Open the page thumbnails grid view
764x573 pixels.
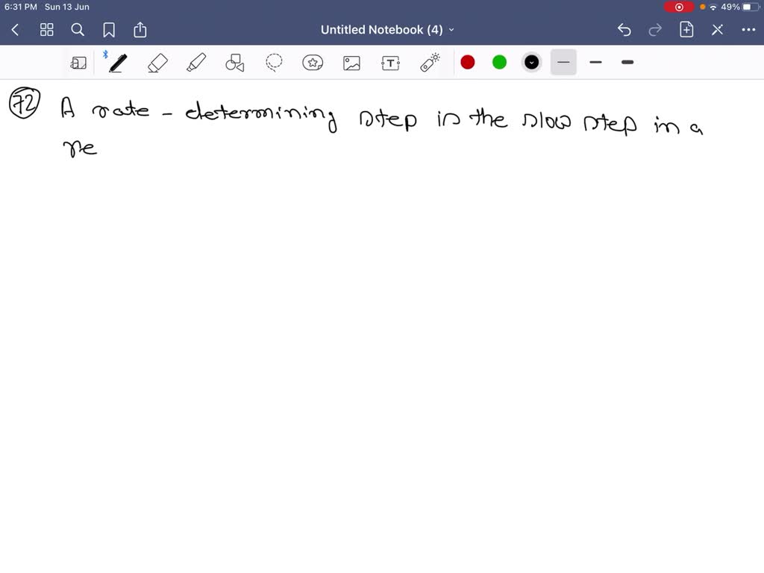tap(47, 30)
